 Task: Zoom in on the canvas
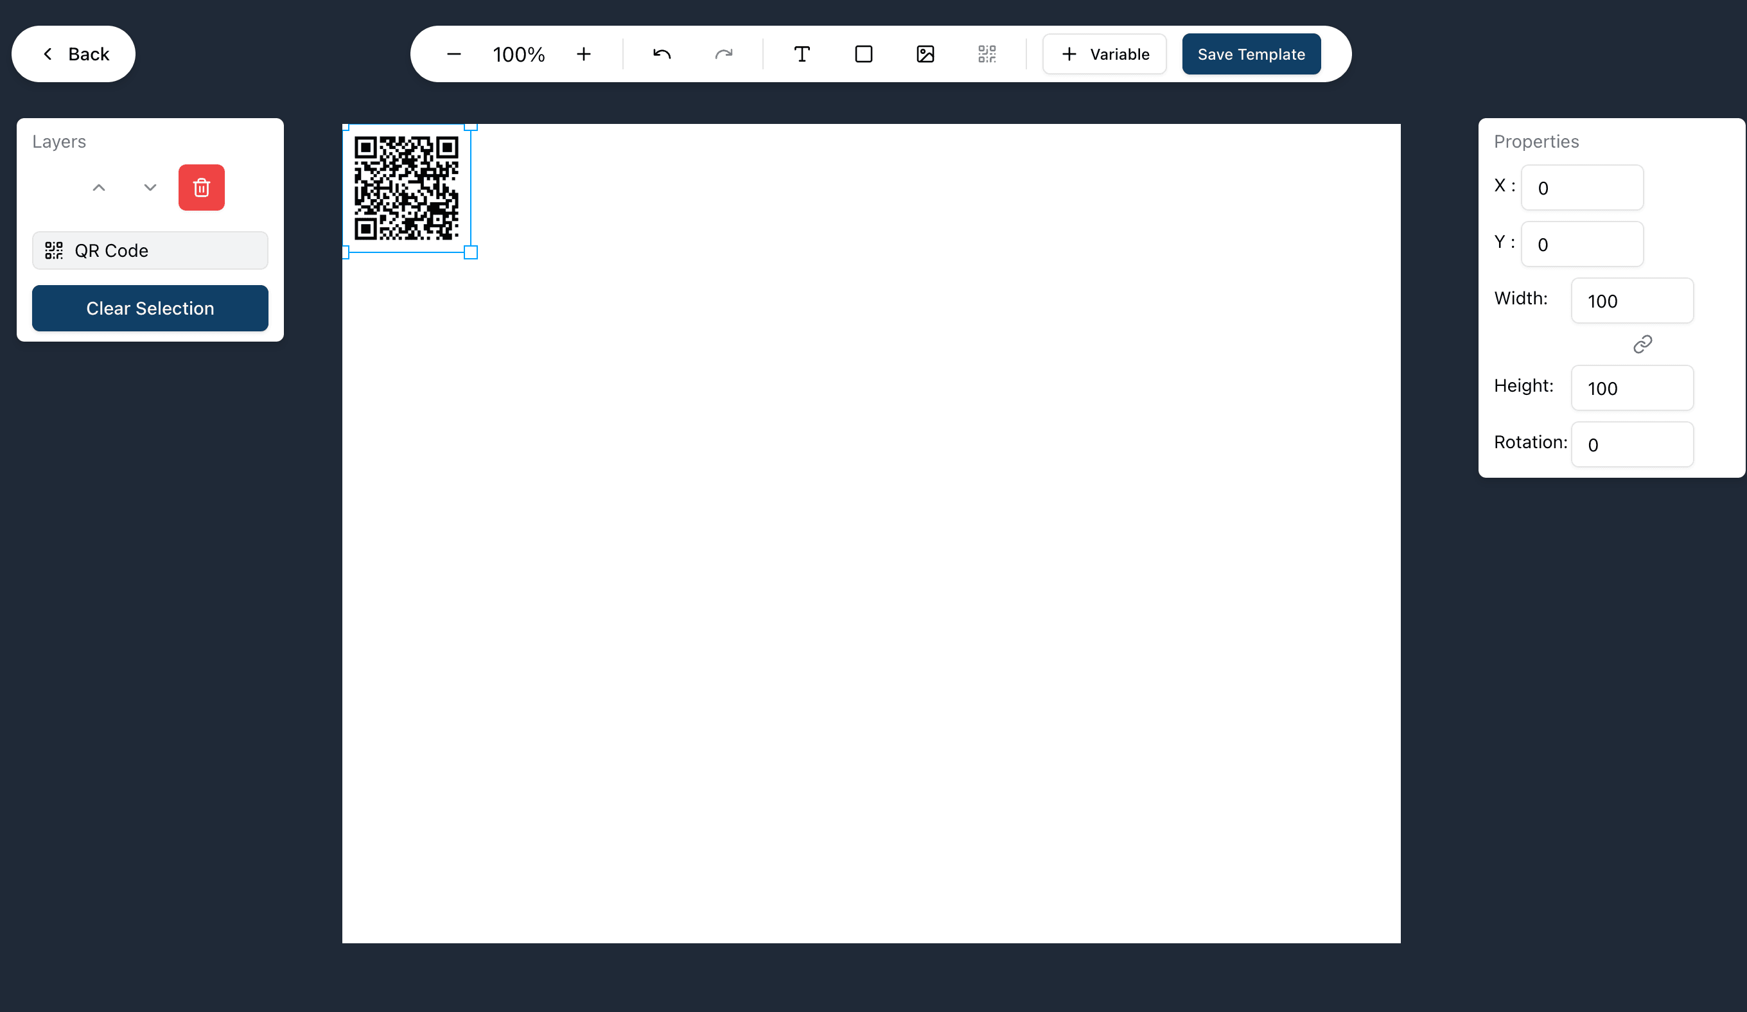coord(584,53)
